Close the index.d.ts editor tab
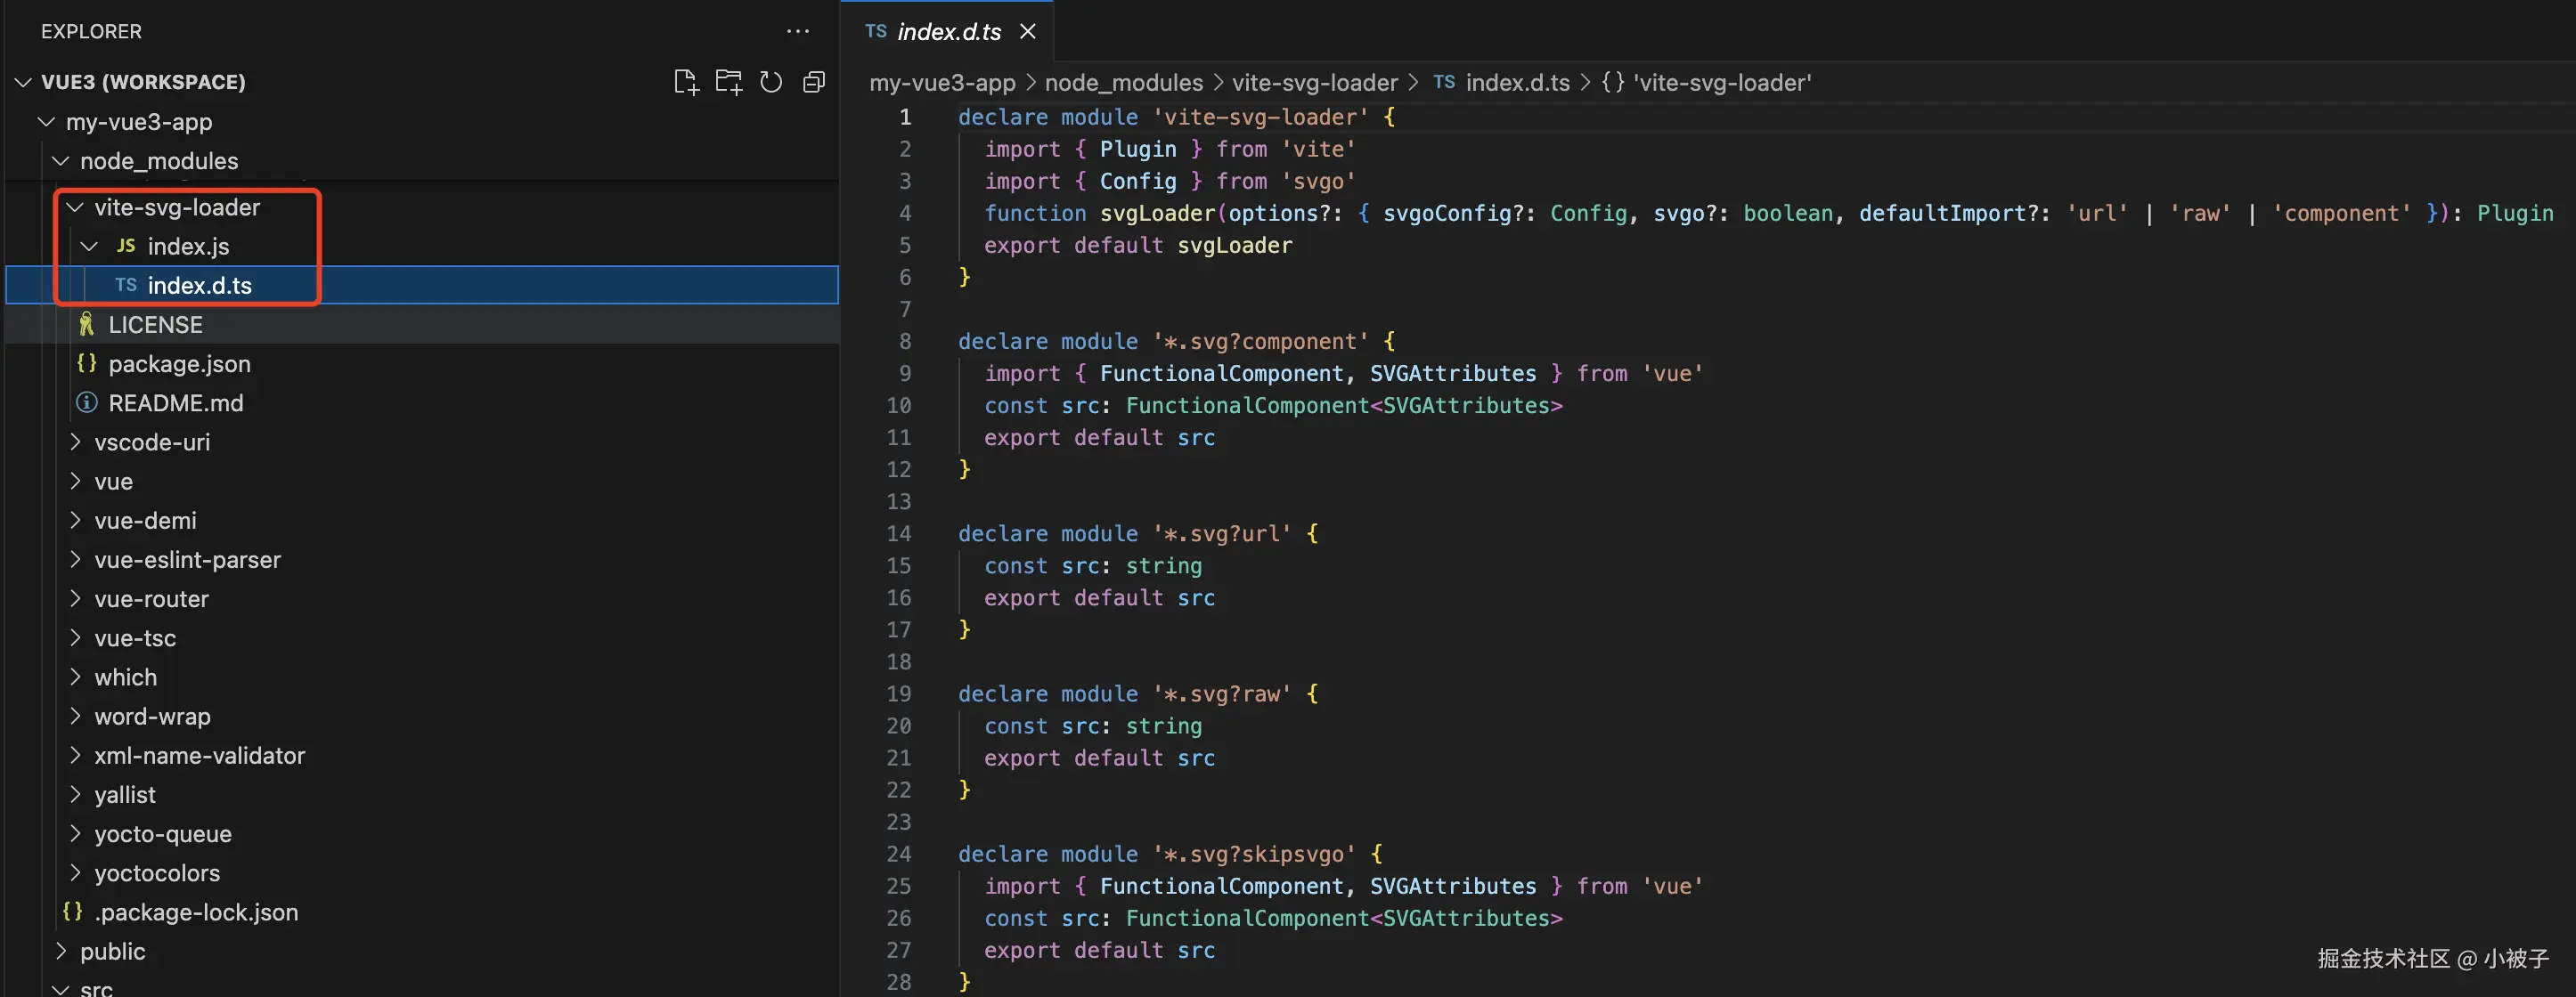 click(x=1027, y=32)
